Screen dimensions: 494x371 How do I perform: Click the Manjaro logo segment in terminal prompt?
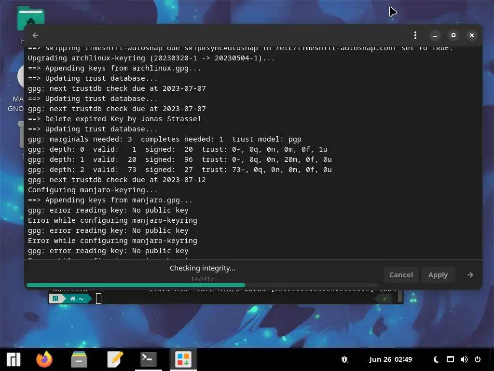(56, 299)
